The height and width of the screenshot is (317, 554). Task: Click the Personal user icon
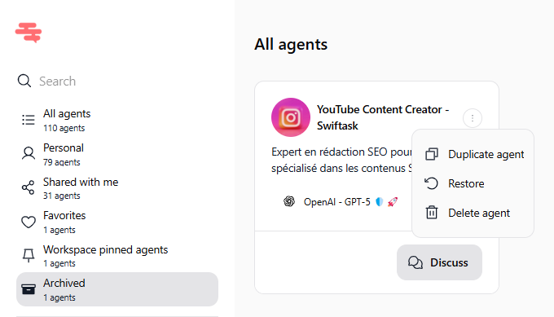(x=29, y=154)
